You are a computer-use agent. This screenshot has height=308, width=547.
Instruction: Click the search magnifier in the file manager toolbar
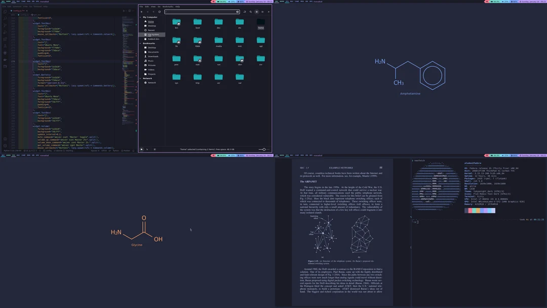pos(250,11)
